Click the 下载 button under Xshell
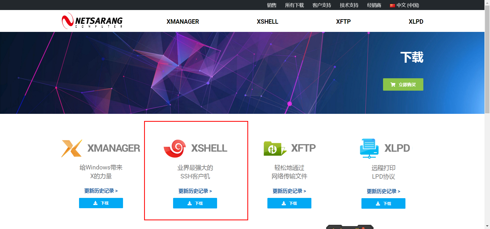This screenshot has height=229, width=490. [x=195, y=203]
